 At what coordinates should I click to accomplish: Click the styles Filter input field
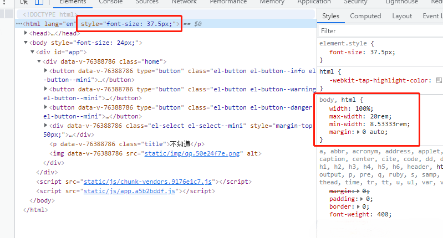coord(380,31)
